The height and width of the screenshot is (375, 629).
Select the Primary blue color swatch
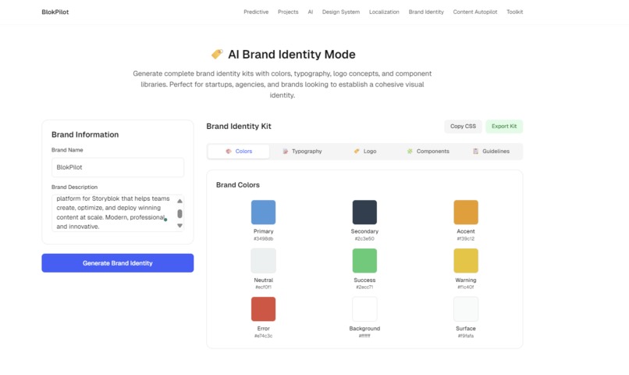pos(263,212)
